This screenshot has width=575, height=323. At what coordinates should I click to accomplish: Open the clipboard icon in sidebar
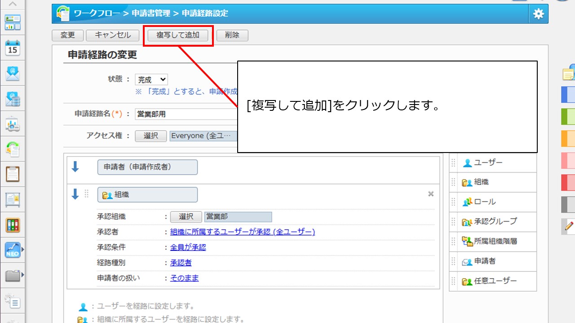(x=13, y=174)
